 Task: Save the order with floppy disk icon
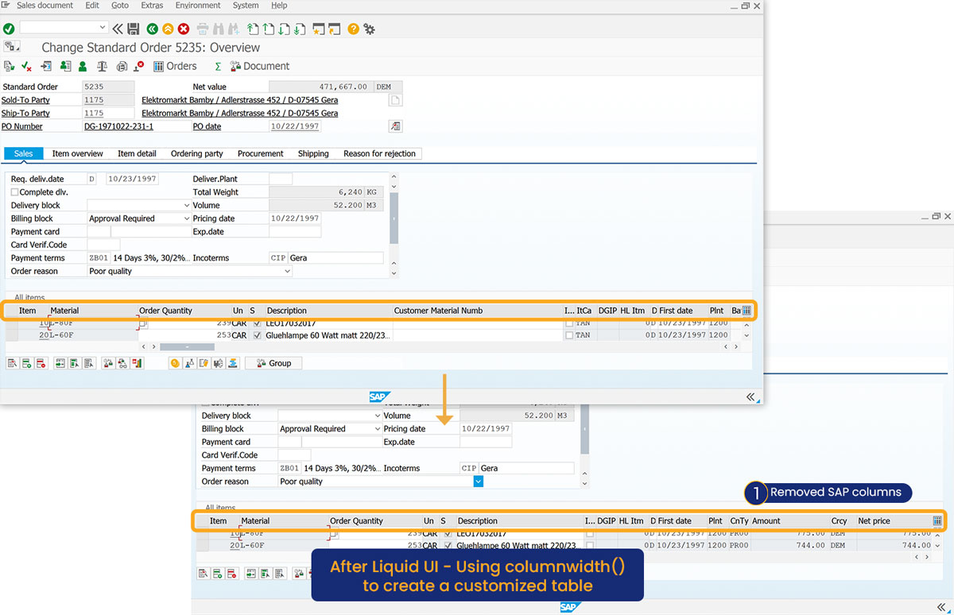point(134,29)
